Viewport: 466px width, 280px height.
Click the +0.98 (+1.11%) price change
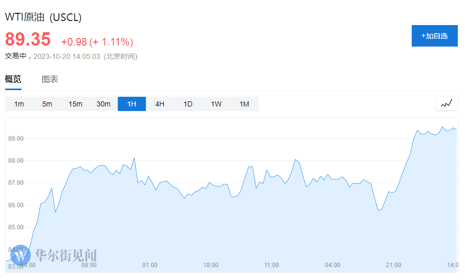[97, 42]
